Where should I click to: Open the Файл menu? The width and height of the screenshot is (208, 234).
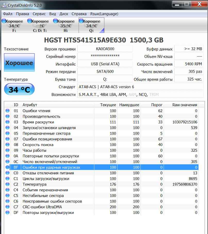click(8, 14)
